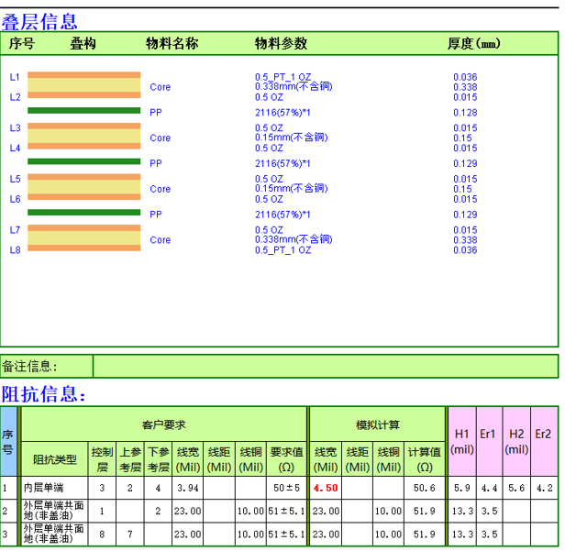Select the 客户要求 header cell
The height and width of the screenshot is (551, 565).
(163, 425)
